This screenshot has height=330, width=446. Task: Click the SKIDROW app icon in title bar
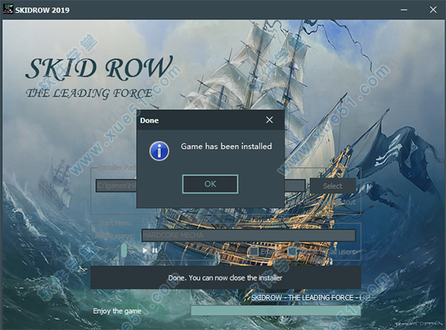[x=8, y=9]
